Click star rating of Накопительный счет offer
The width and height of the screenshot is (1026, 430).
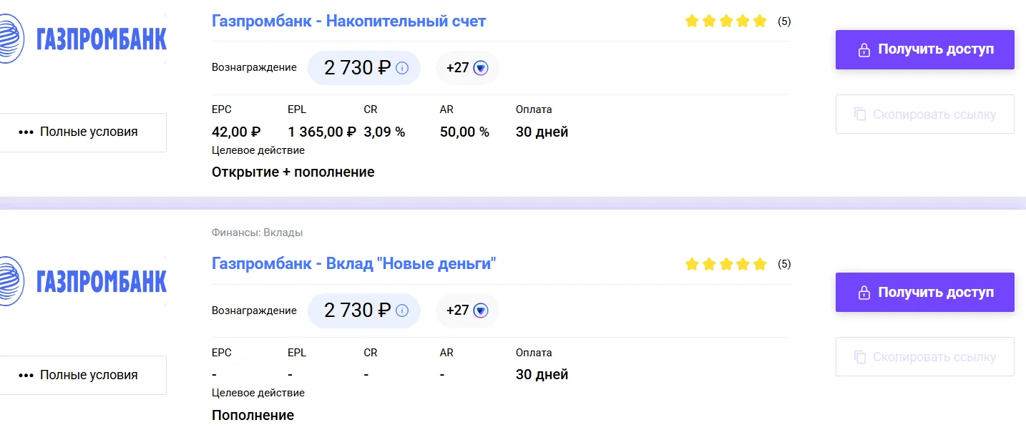pyautogui.click(x=725, y=21)
